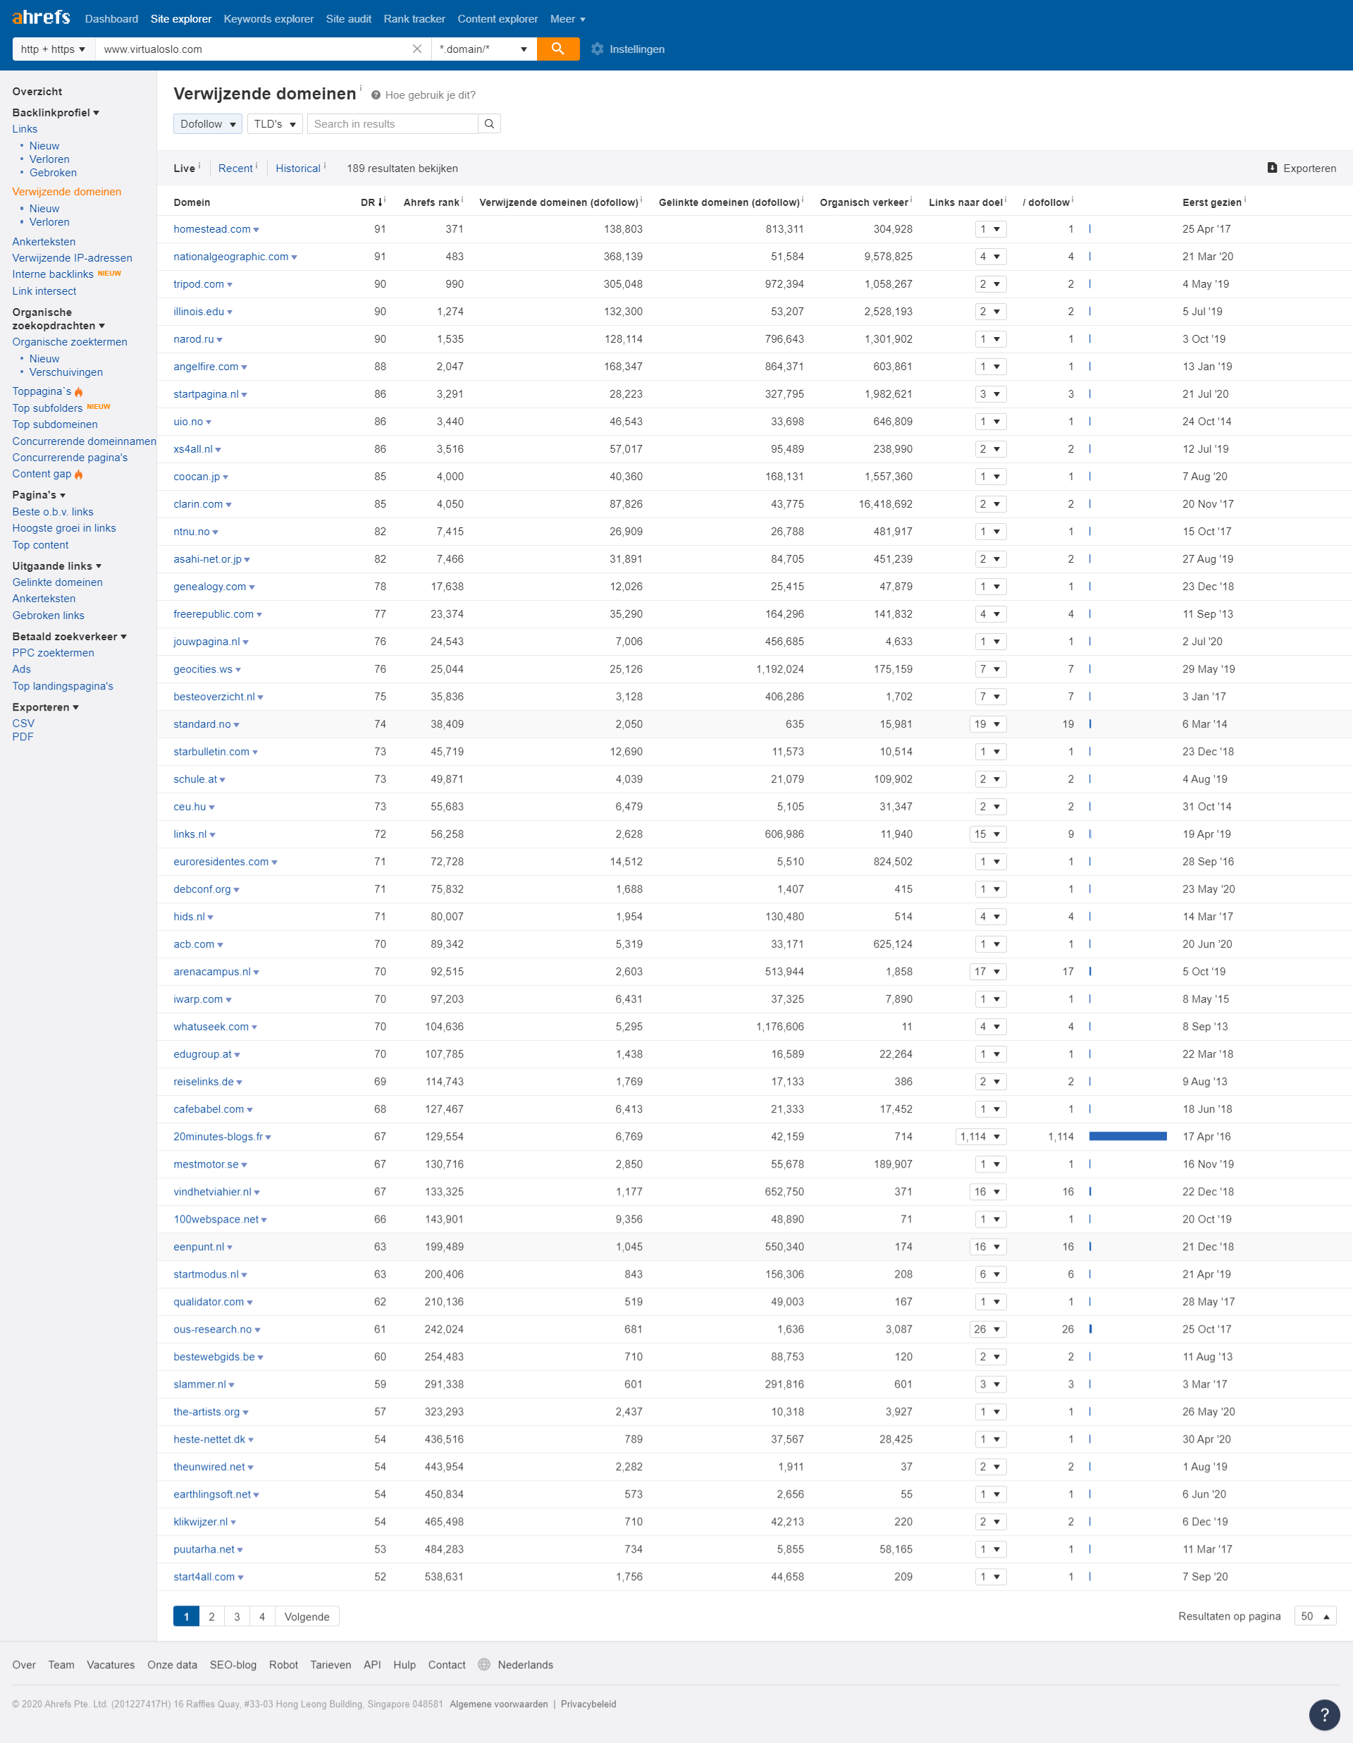Open Keywords explorer in top navigation
Screen dimensions: 1353x1743
click(x=269, y=18)
